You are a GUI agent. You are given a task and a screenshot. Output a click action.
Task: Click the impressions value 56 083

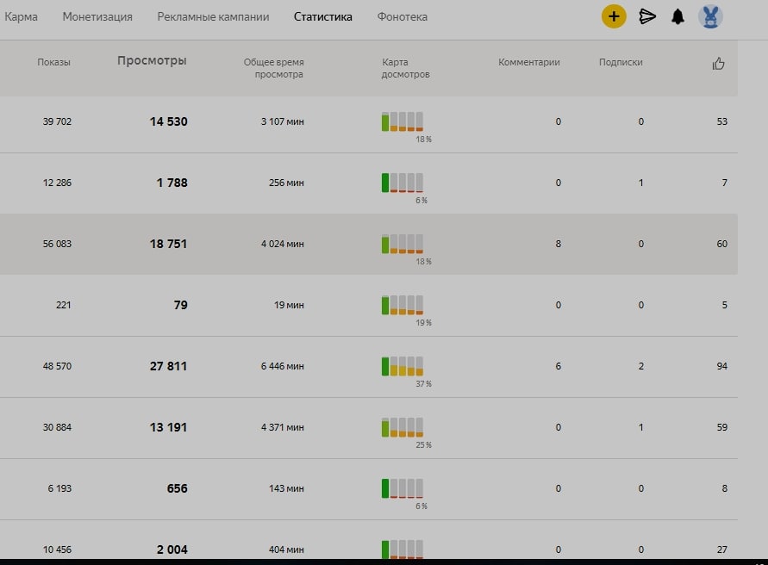[x=57, y=244]
